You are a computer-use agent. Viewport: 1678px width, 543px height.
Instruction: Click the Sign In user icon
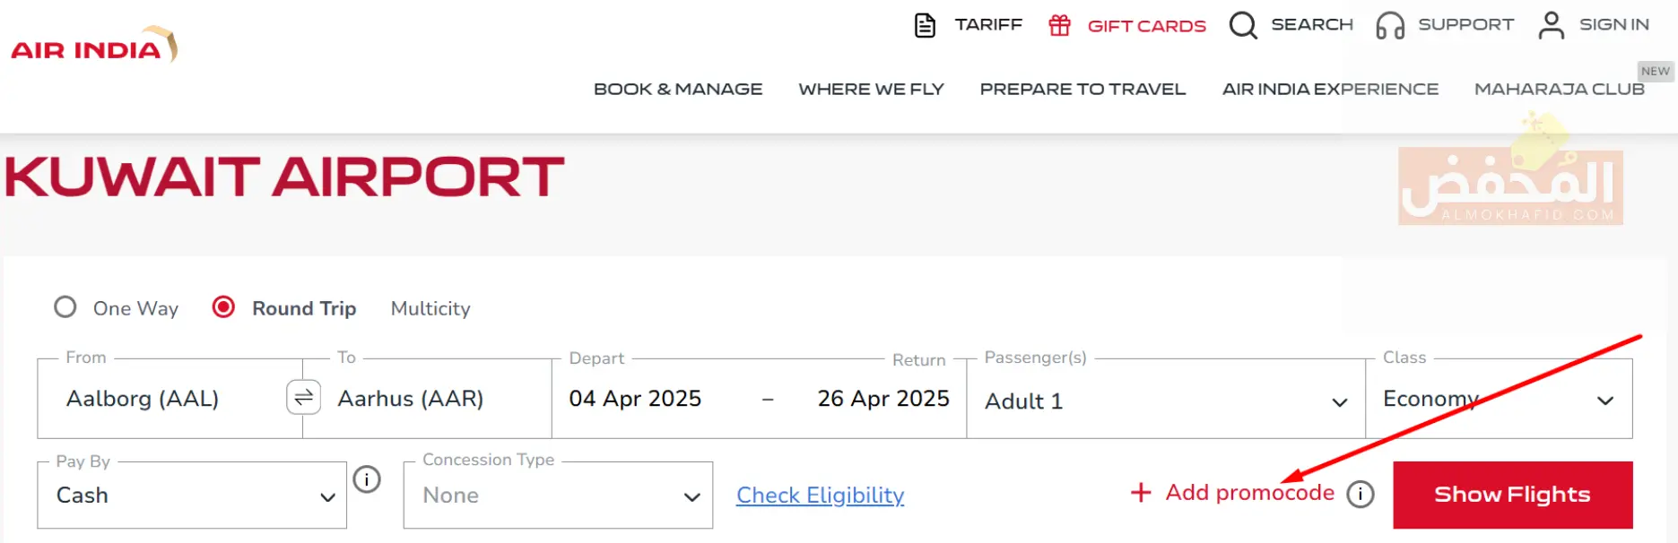pos(1552,25)
